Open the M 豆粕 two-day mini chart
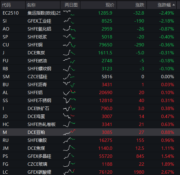The height and width of the screenshot is (175, 180). [x=69, y=132]
